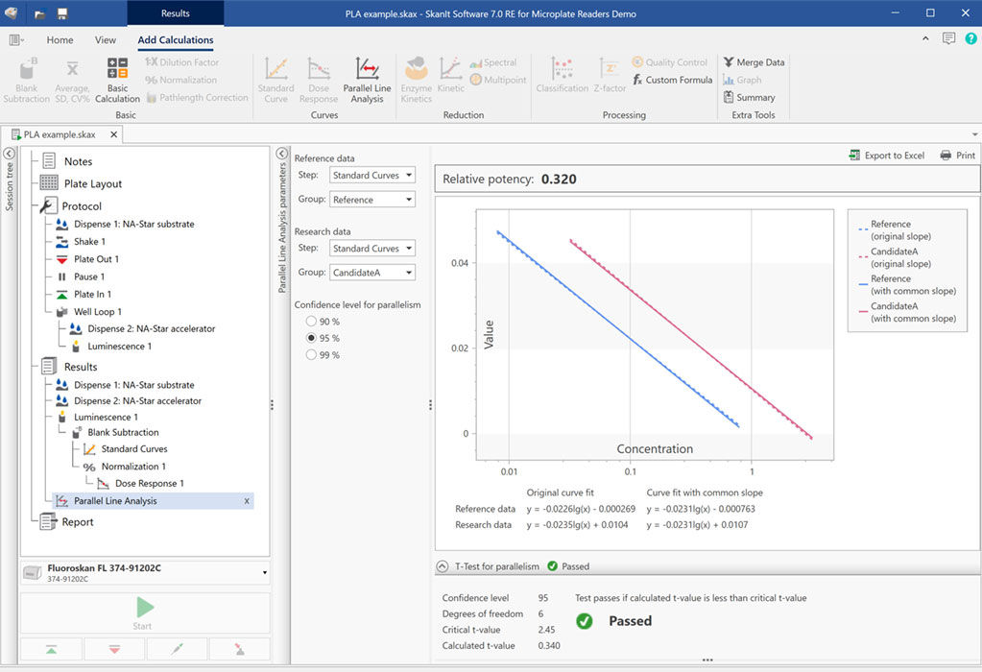Insert a Custom Formula
This screenshot has height=672, width=982.
point(672,80)
